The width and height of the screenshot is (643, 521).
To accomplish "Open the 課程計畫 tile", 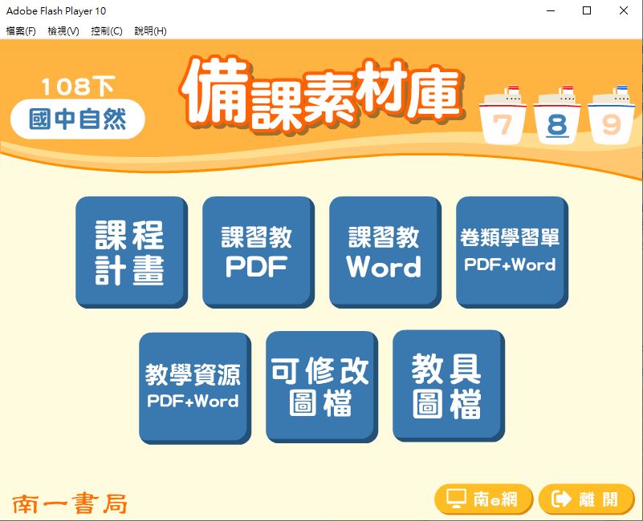I will (131, 252).
